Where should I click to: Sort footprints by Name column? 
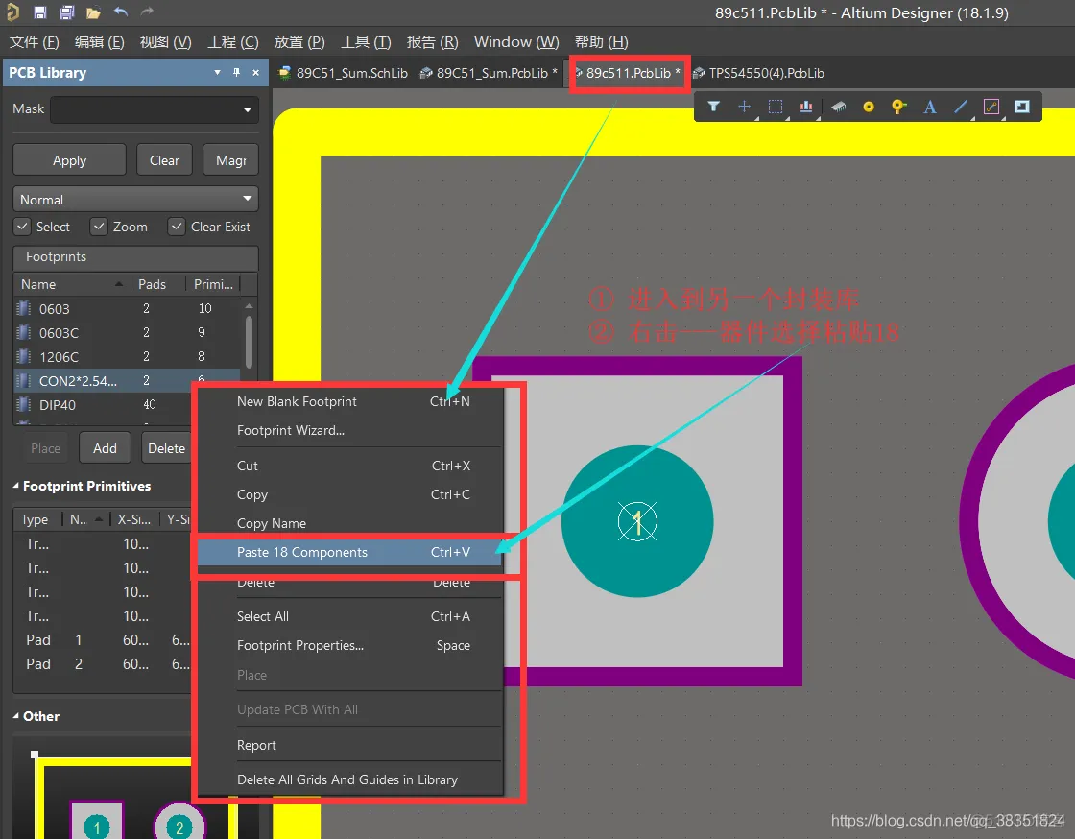tap(72, 284)
